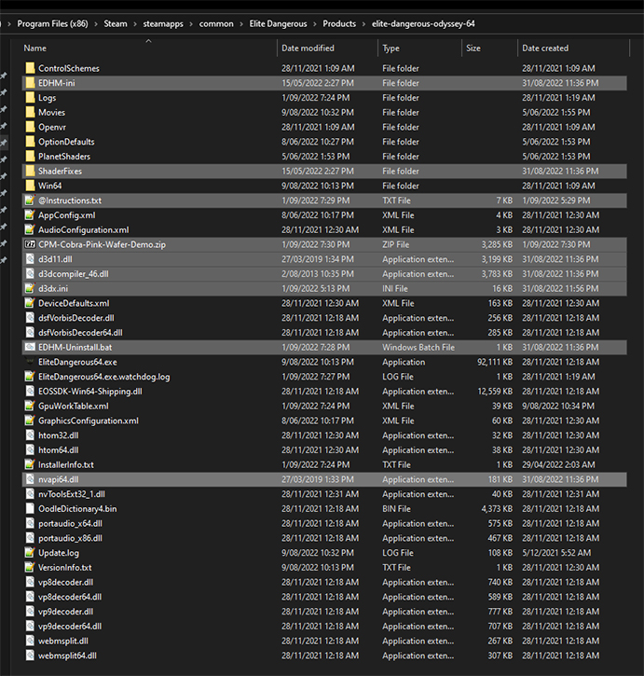Click the Movies folder icon
This screenshot has height=676, width=644.
pos(30,112)
